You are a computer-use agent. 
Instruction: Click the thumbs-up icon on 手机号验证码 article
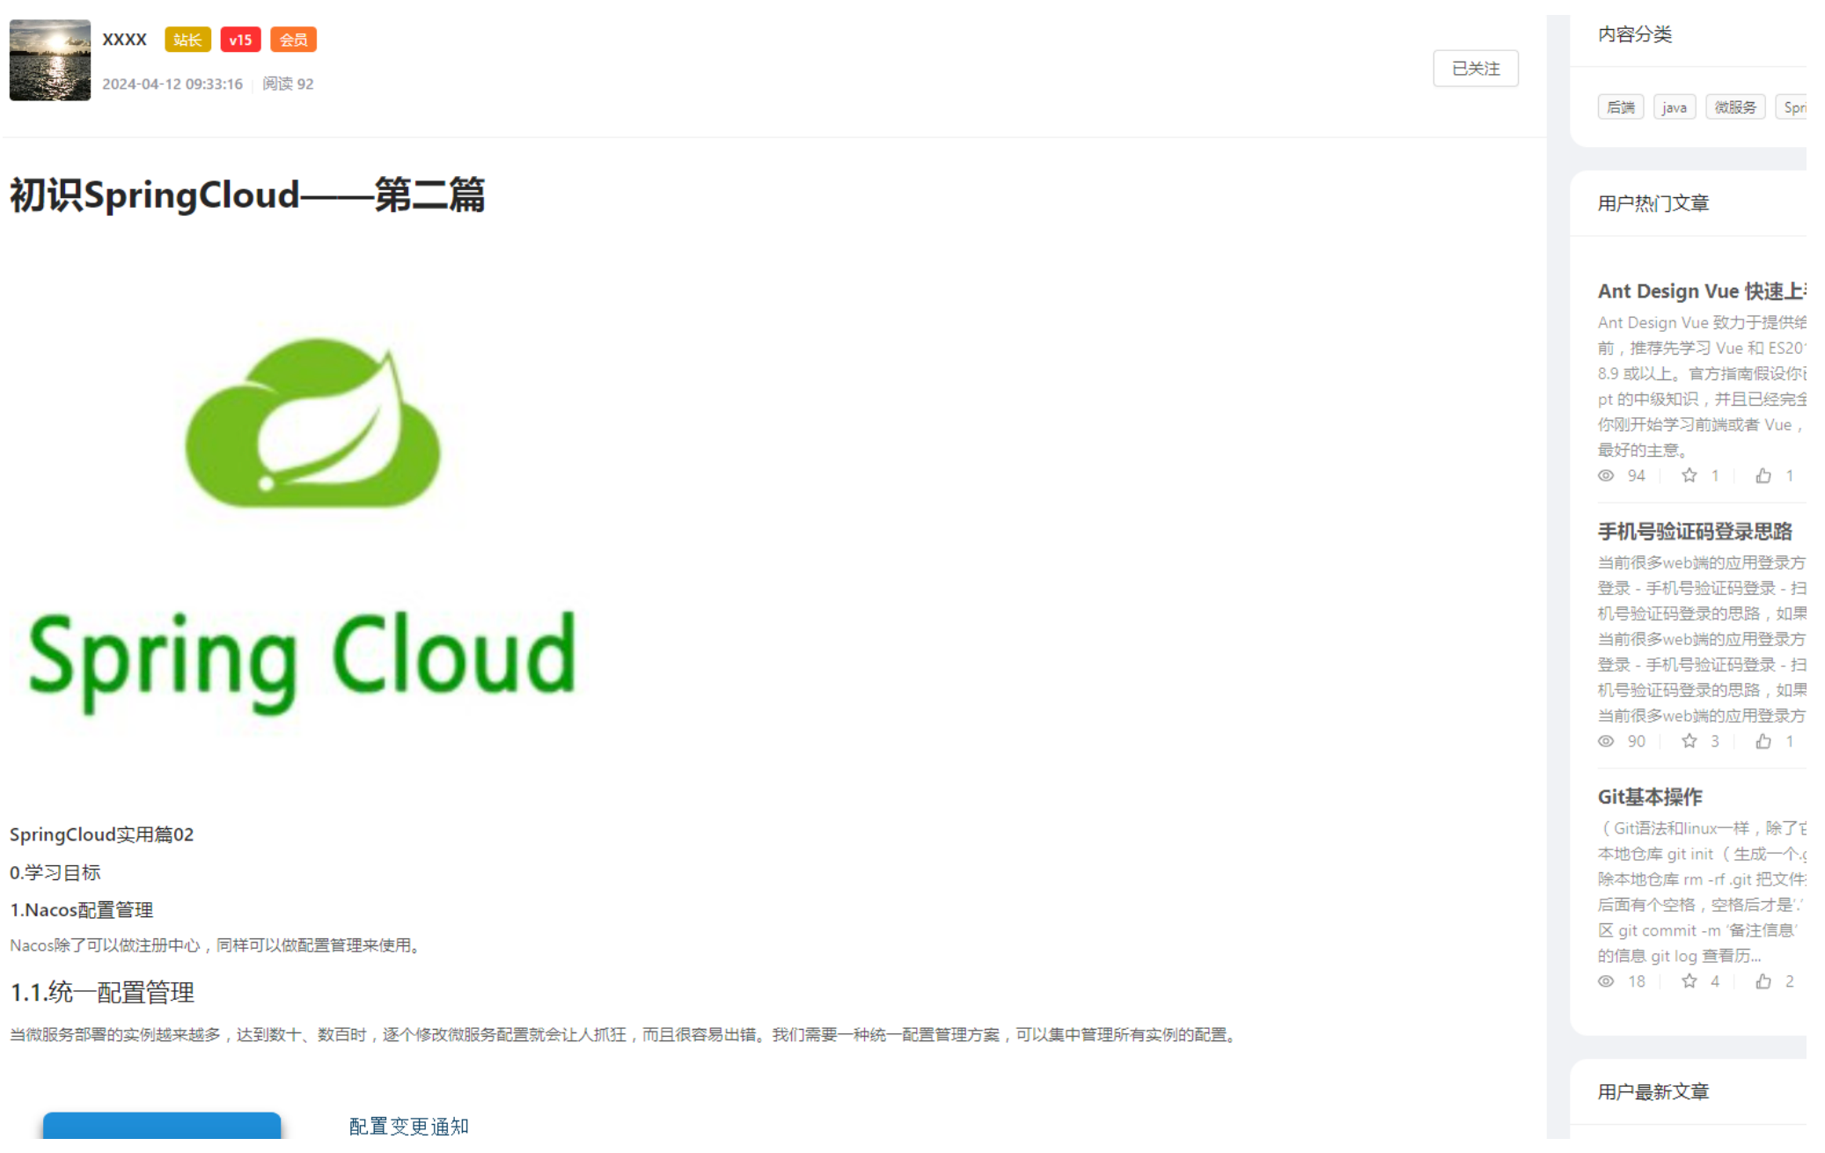pyautogui.click(x=1763, y=742)
